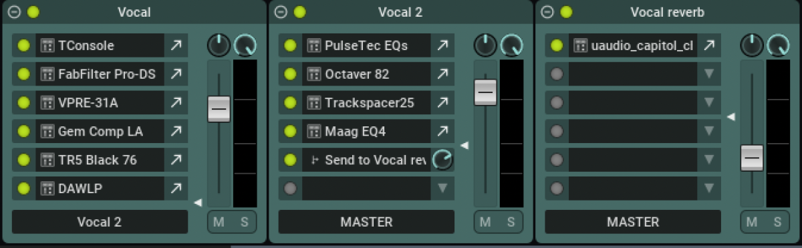This screenshot has width=802, height=248.
Task: Click the Send to Vocal reverb level knob
Action: click(442, 160)
